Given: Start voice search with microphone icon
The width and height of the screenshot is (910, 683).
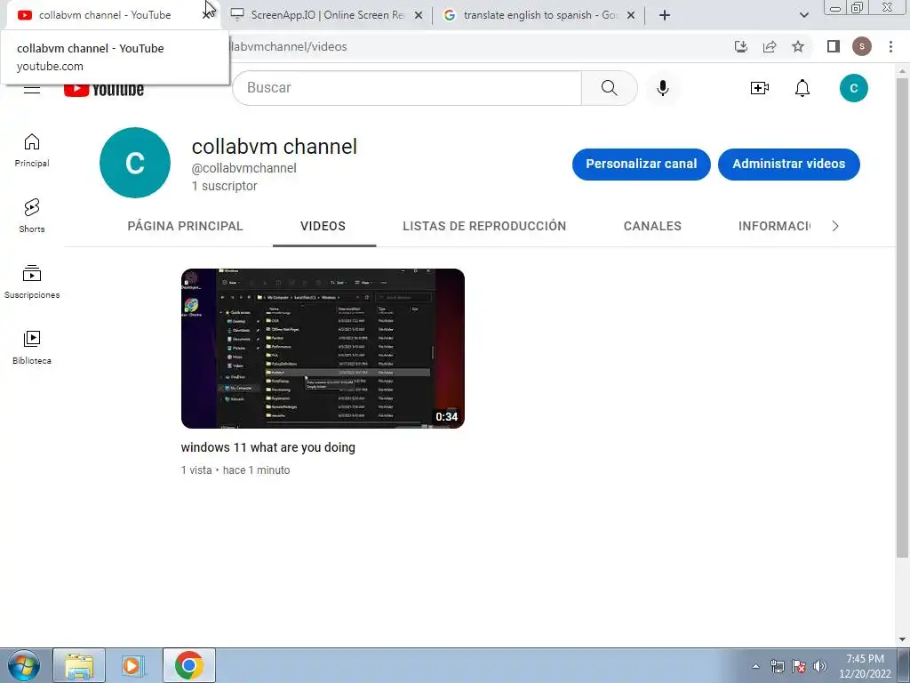Looking at the screenshot, I should click(663, 88).
